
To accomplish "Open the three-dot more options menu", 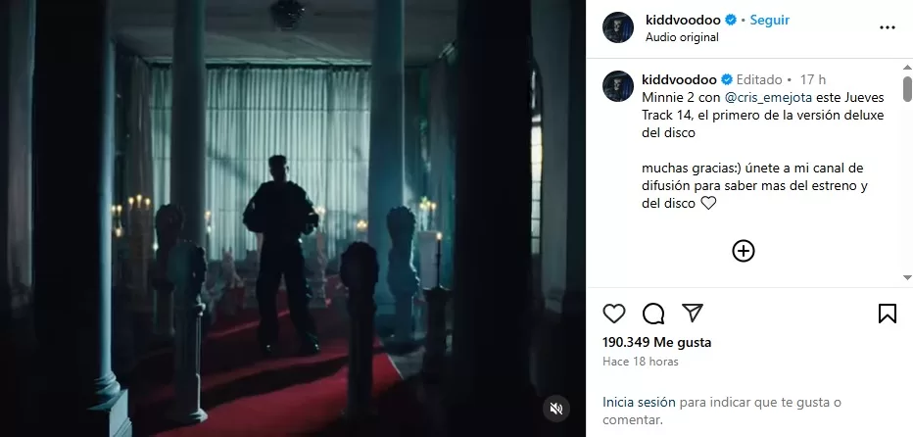I will click(x=887, y=27).
